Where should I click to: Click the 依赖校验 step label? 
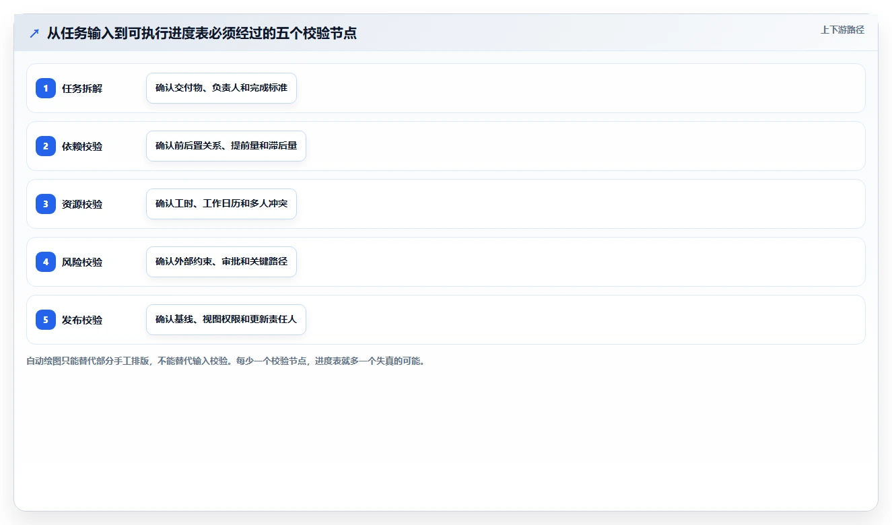(82, 146)
